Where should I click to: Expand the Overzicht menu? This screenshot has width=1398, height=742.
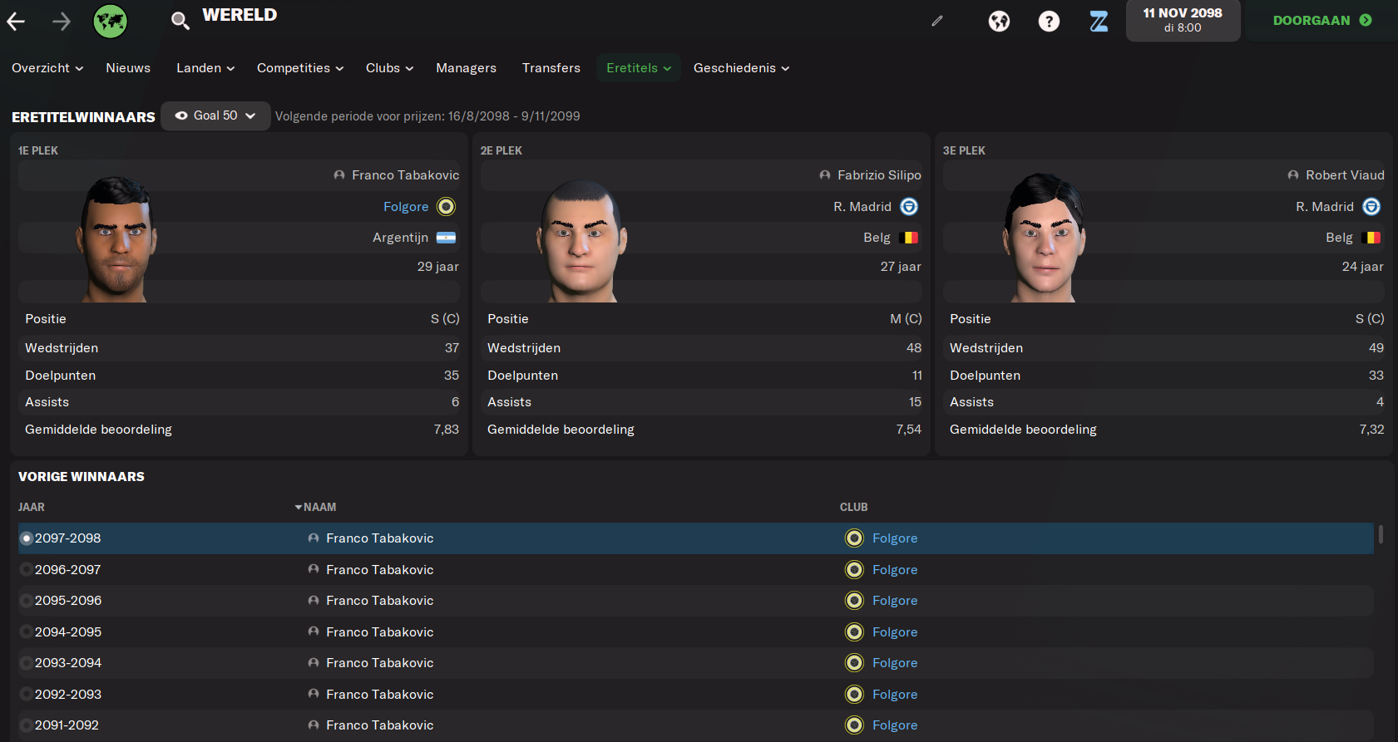point(47,68)
